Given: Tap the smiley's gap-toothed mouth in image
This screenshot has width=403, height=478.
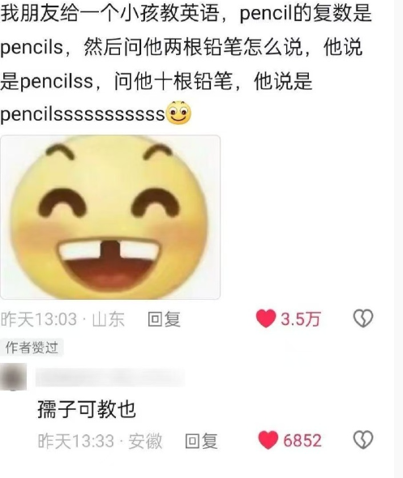Looking at the screenshot, I should point(109,262).
